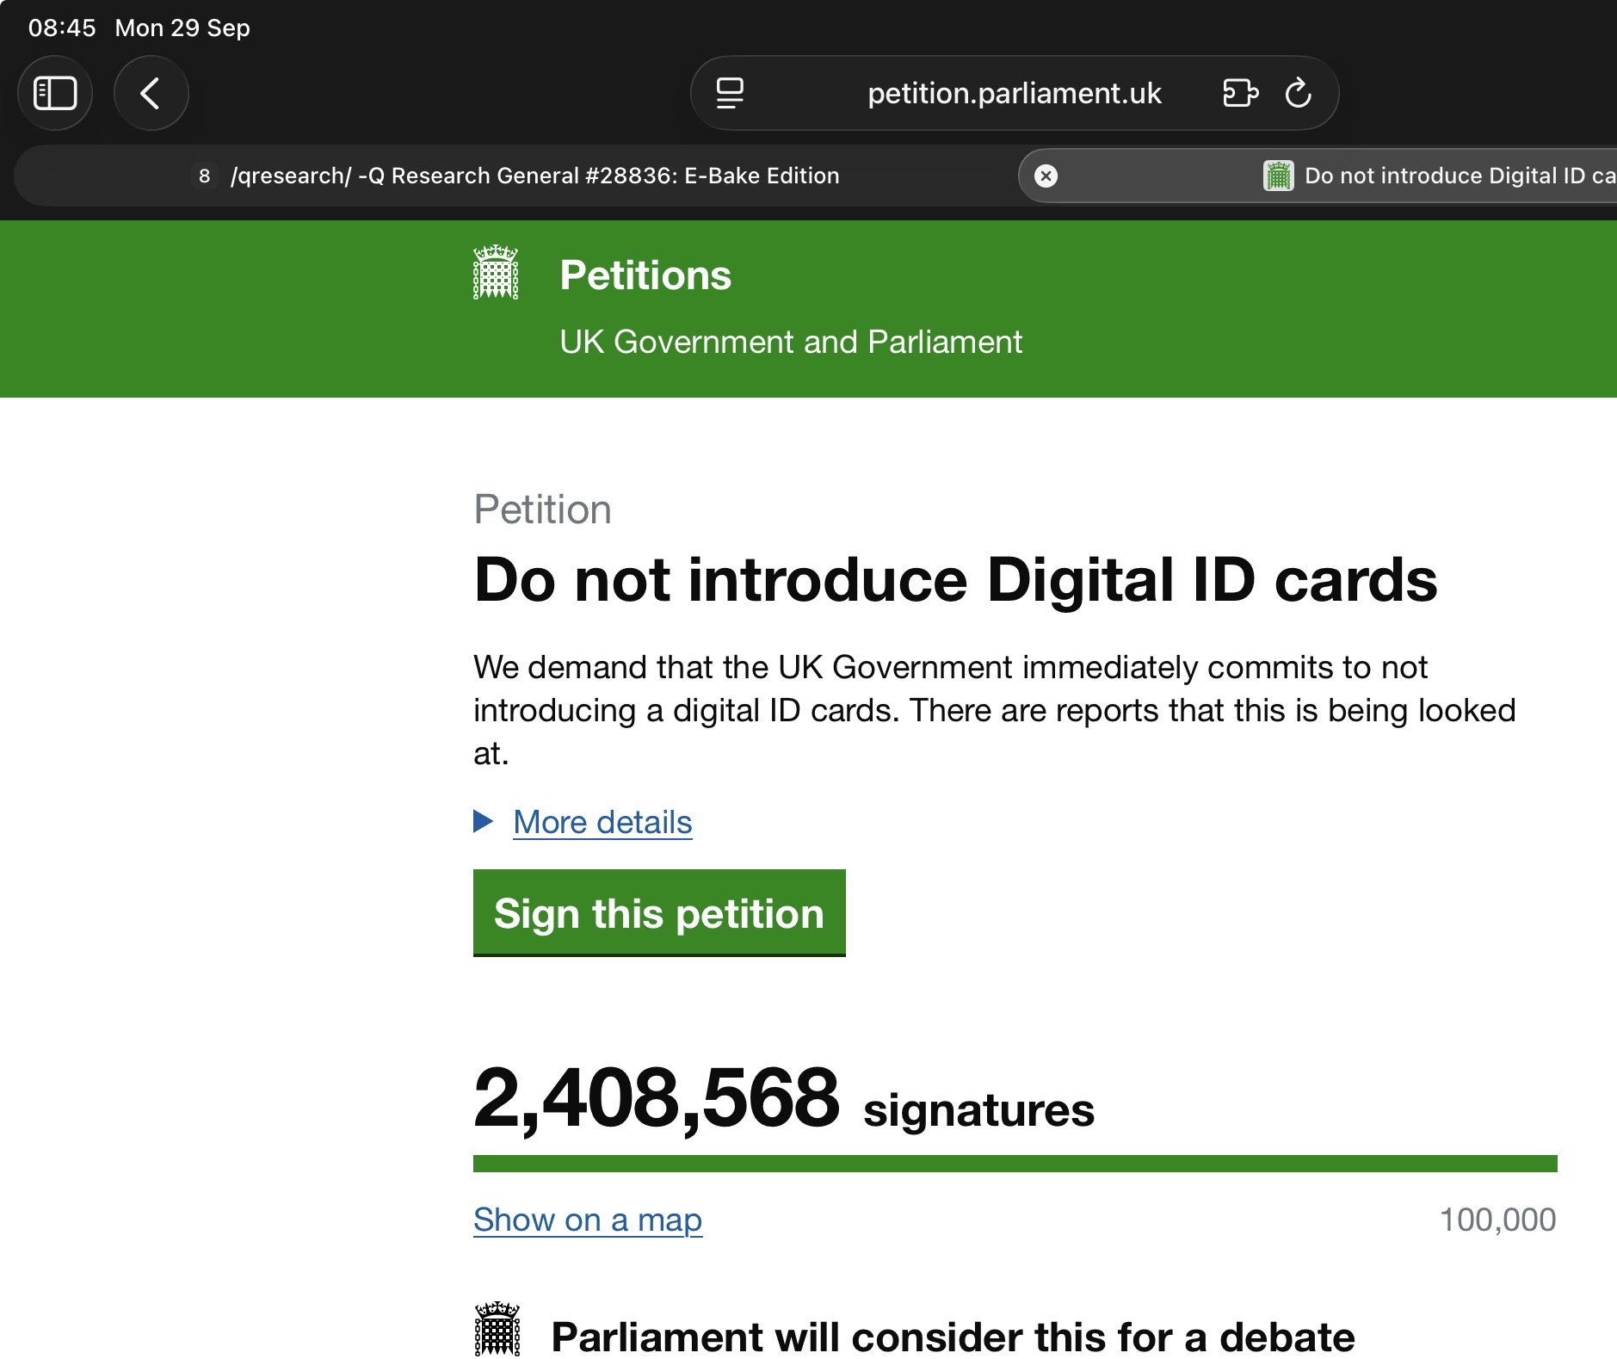Go back using the back arrow
The image size is (1617, 1359).
(151, 93)
